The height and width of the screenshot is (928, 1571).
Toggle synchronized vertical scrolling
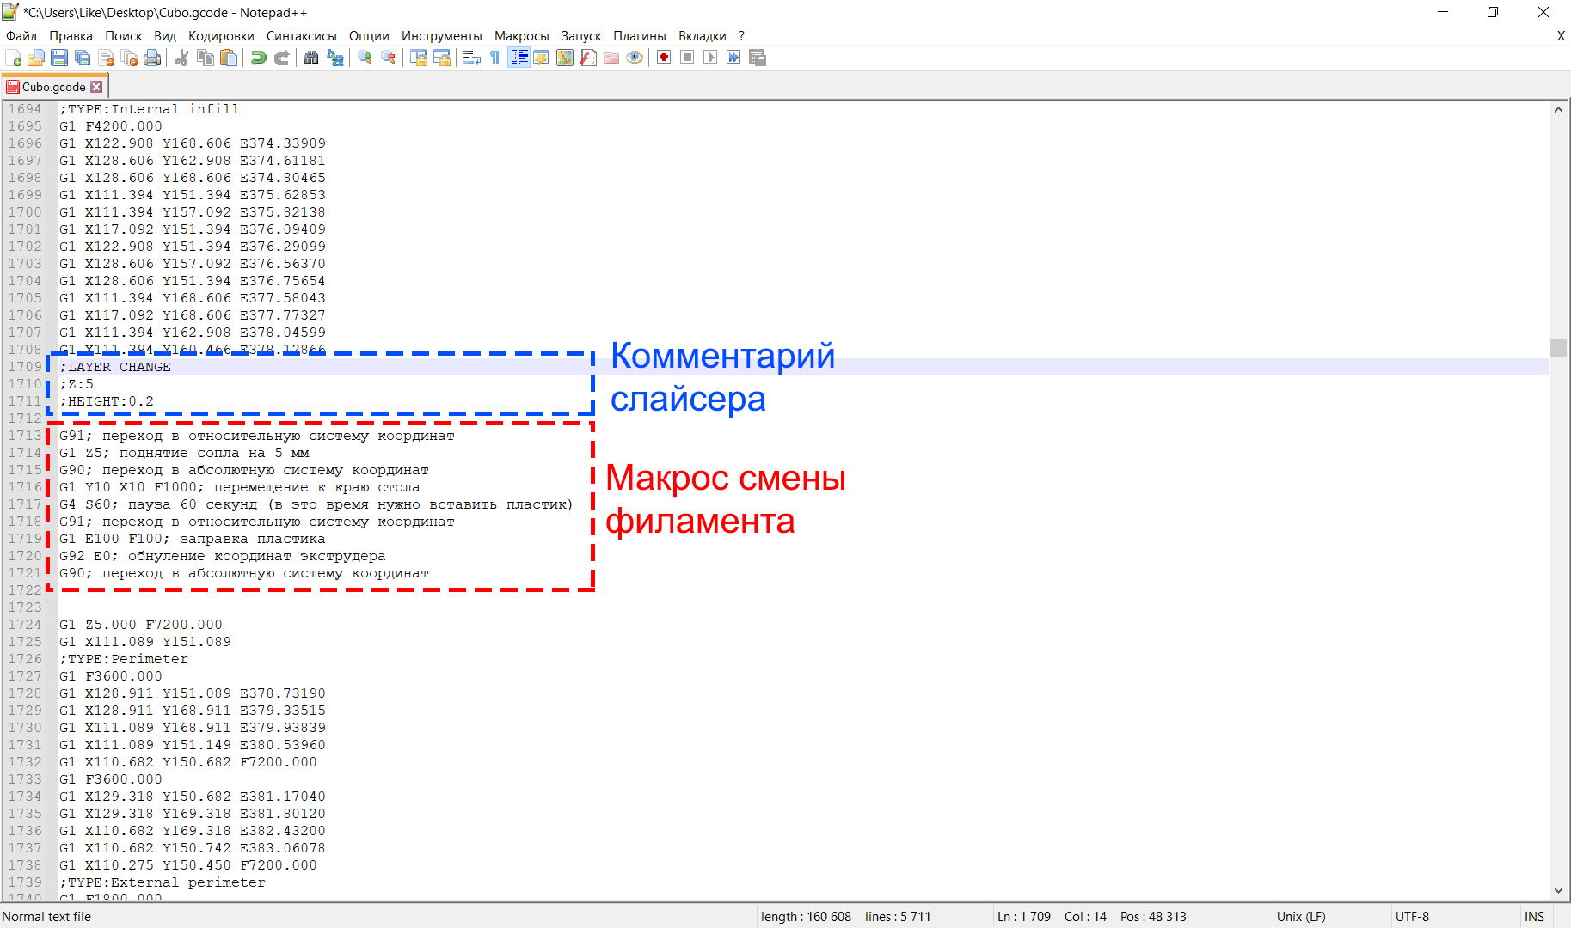coord(418,58)
